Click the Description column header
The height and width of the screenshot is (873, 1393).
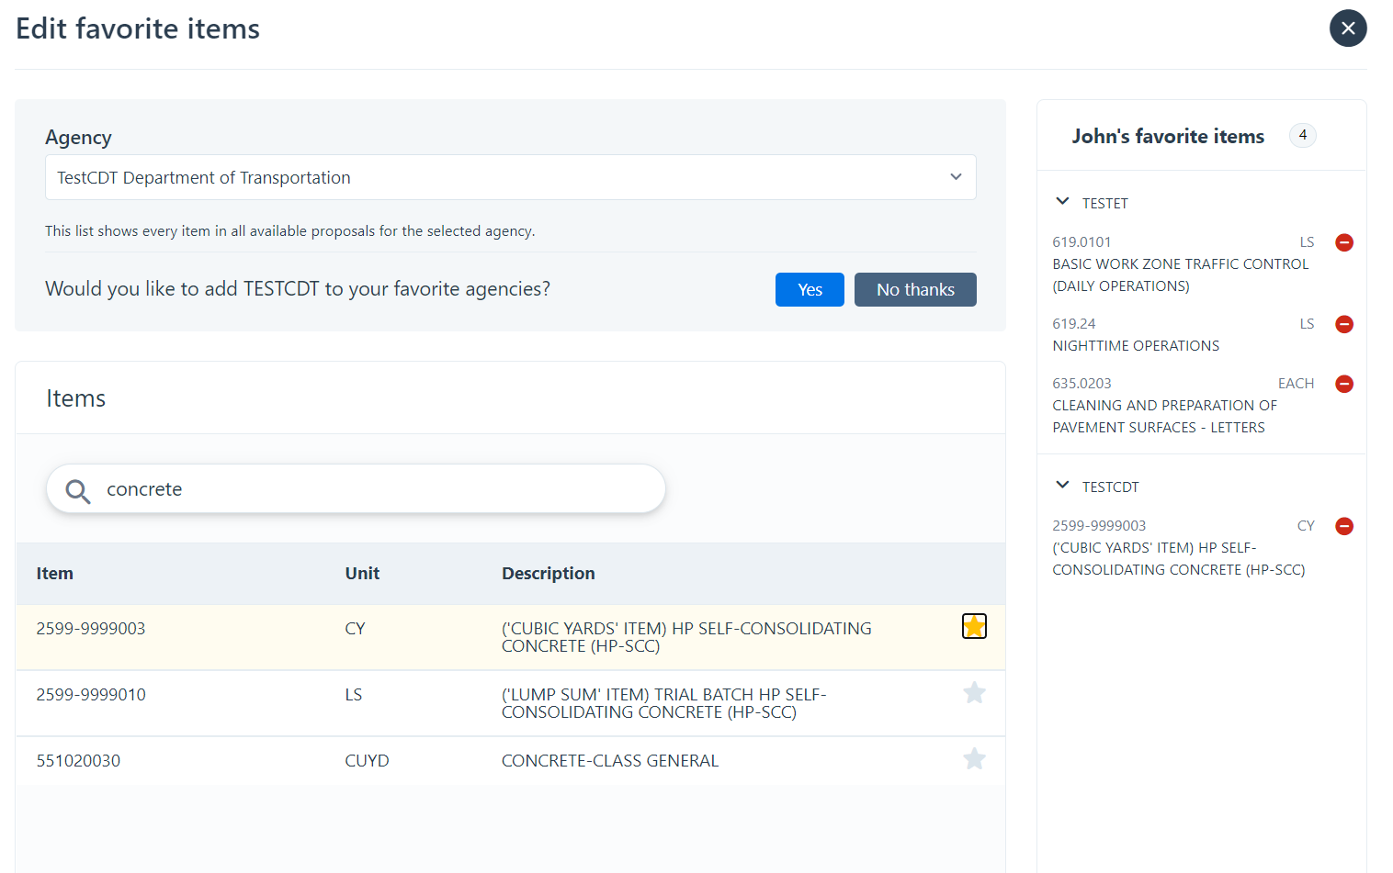[548, 574]
